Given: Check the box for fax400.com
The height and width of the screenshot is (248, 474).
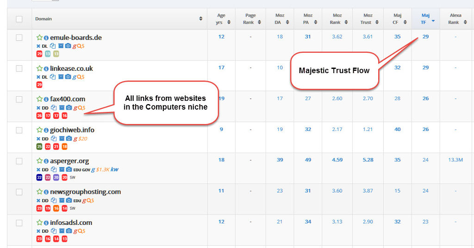Looking at the screenshot, I should pyautogui.click(x=19, y=99).
